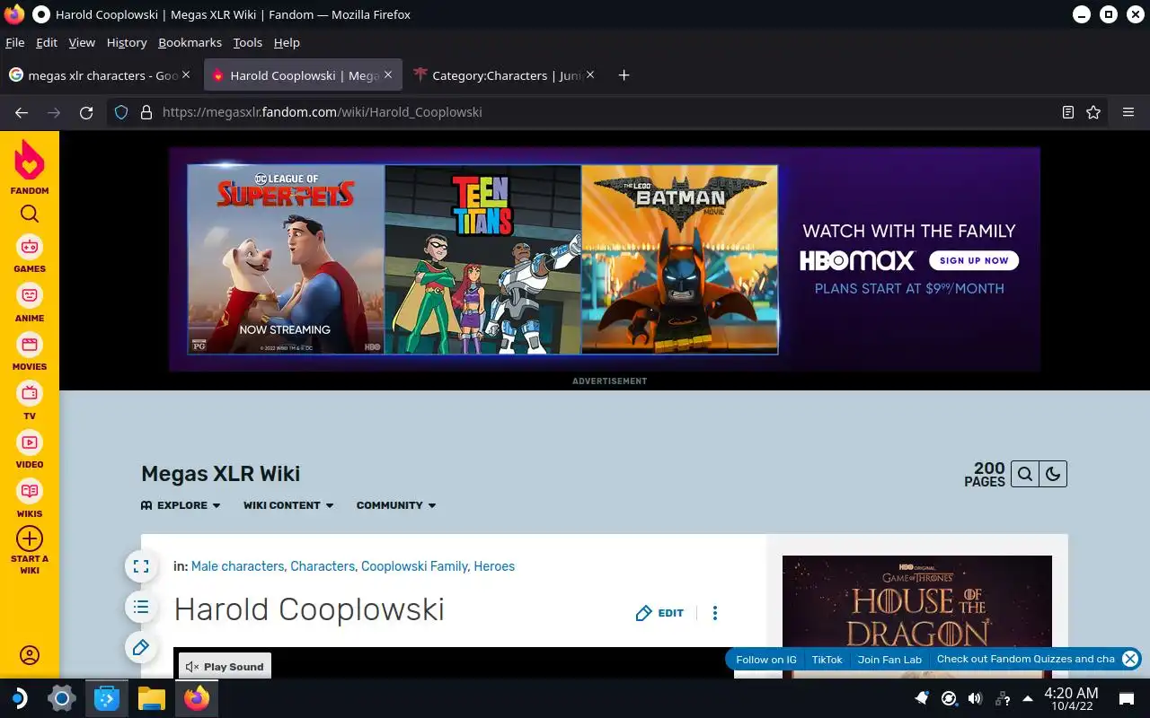Image resolution: width=1150 pixels, height=718 pixels.
Task: View site security lock info
Action: click(x=146, y=112)
